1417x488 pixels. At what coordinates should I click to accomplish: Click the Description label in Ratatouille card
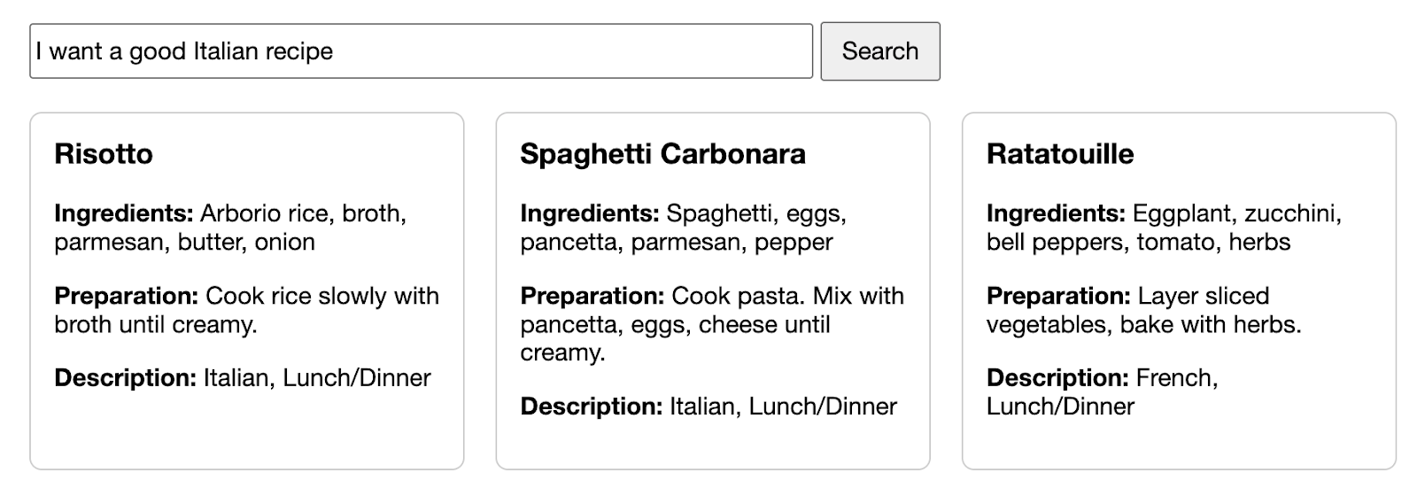click(x=1057, y=378)
